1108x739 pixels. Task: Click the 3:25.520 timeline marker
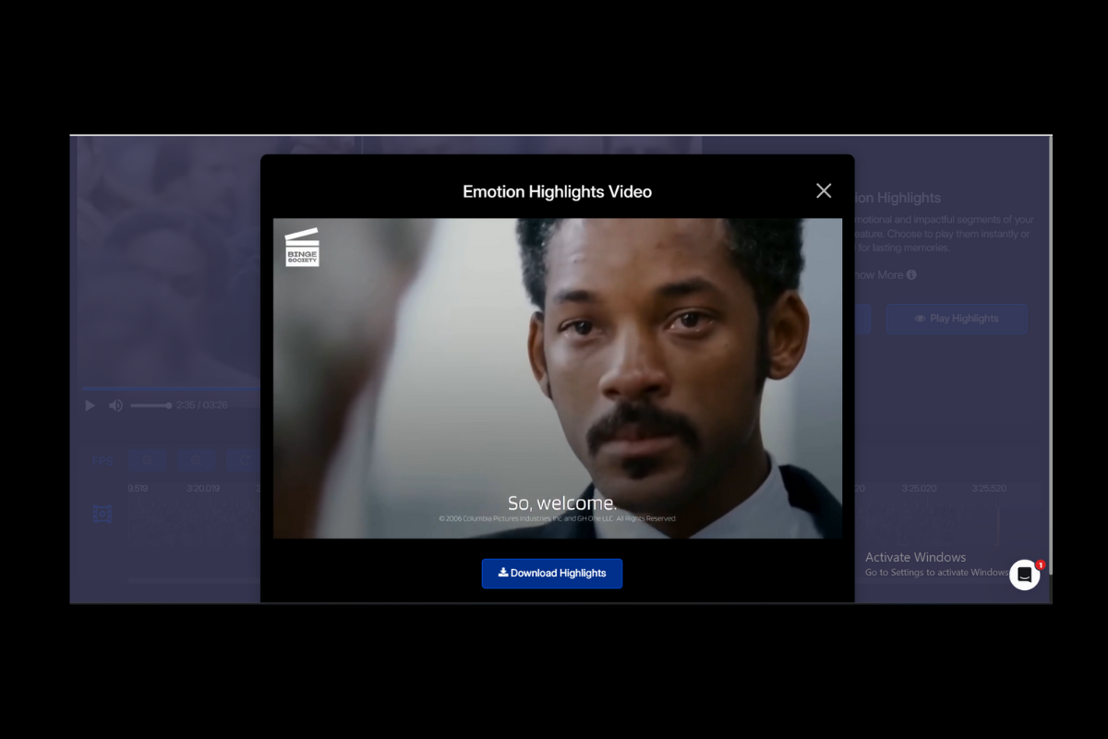coord(989,489)
